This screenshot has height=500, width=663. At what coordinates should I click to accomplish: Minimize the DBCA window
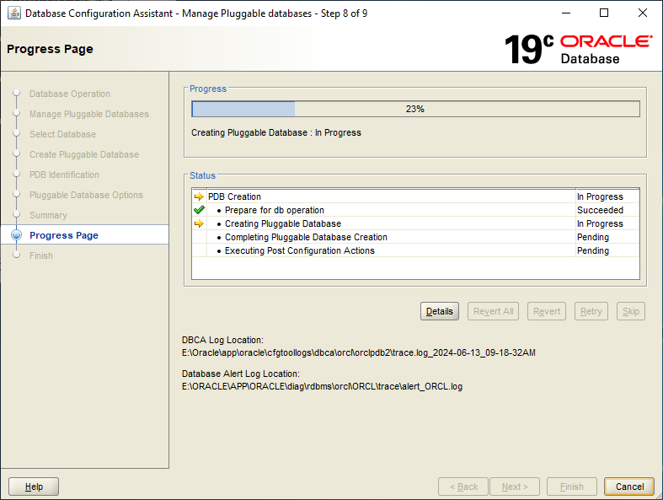click(566, 13)
